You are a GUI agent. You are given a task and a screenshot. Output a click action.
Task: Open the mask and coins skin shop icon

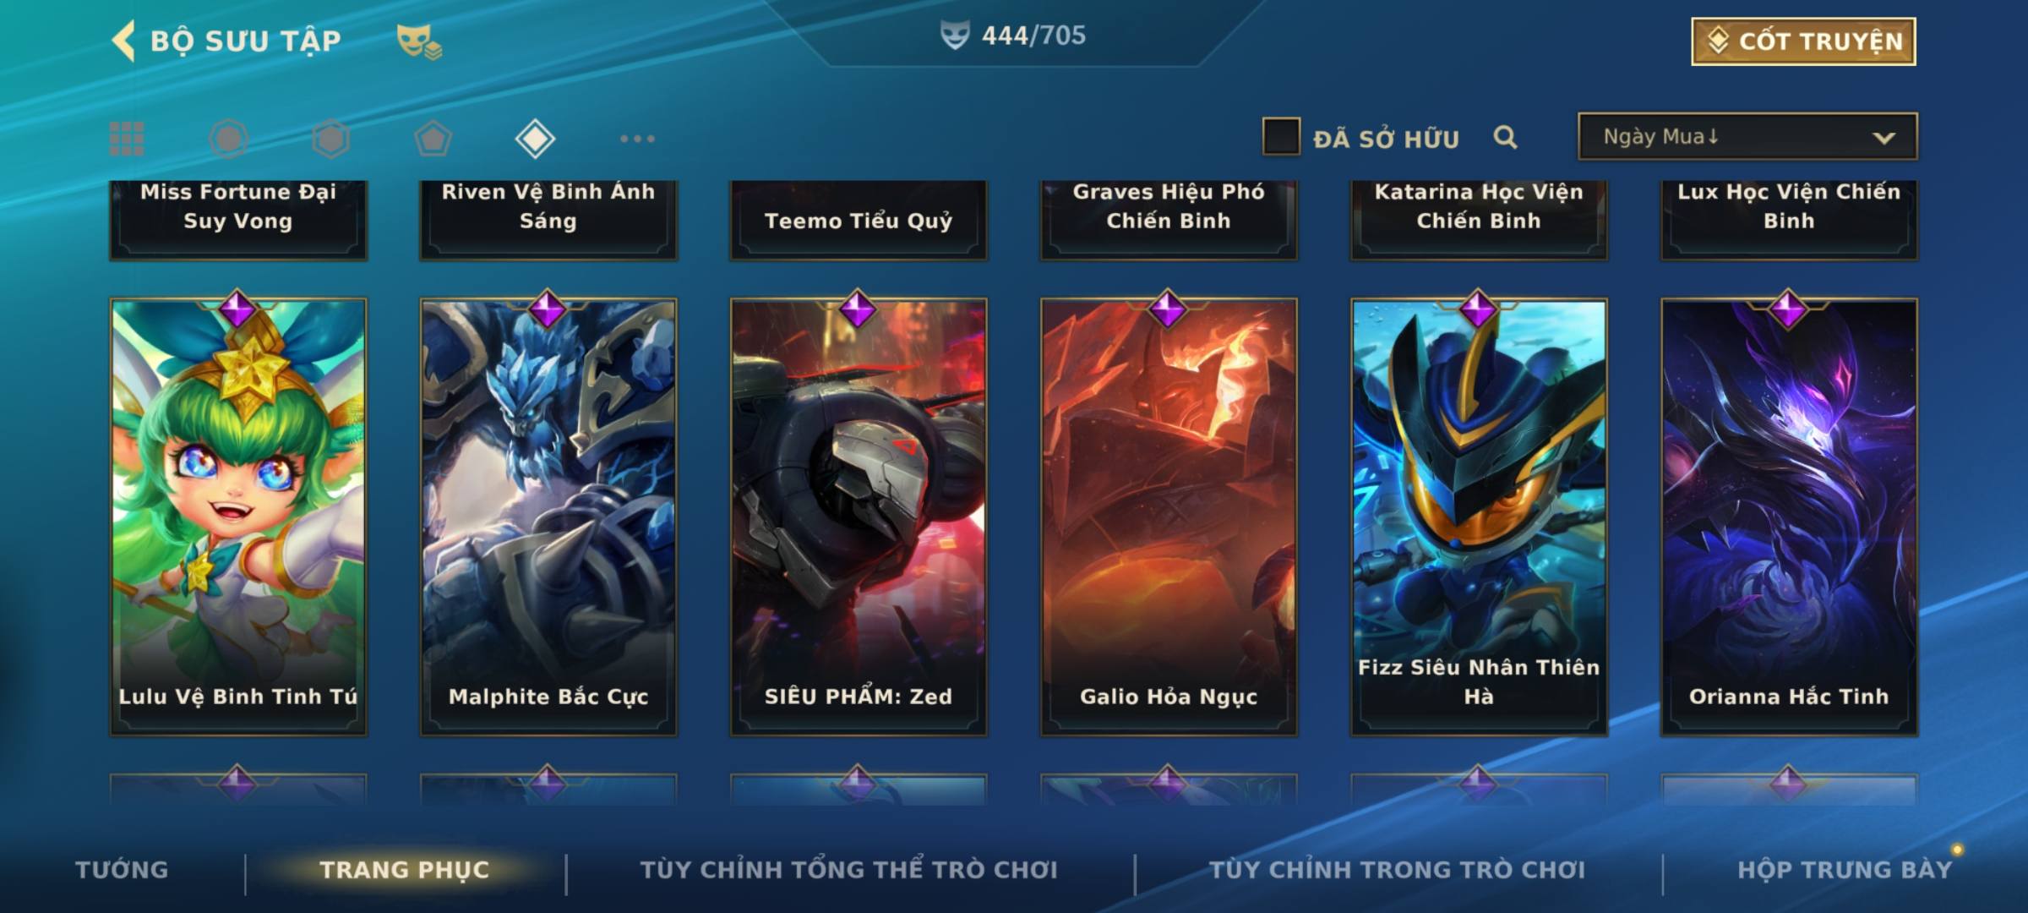tap(419, 41)
